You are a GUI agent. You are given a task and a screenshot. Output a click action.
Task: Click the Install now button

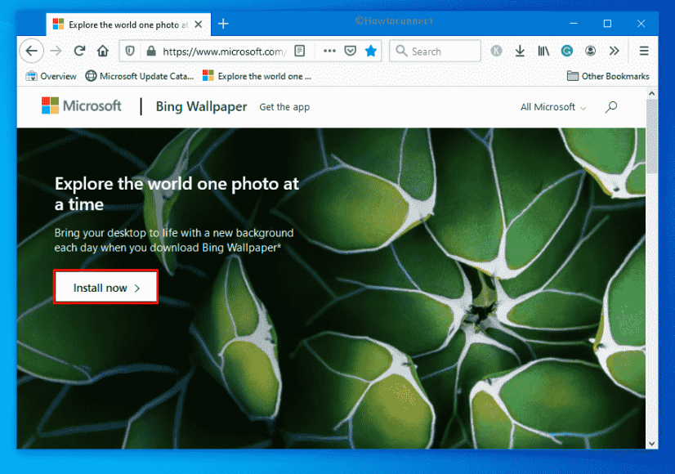pyautogui.click(x=105, y=287)
